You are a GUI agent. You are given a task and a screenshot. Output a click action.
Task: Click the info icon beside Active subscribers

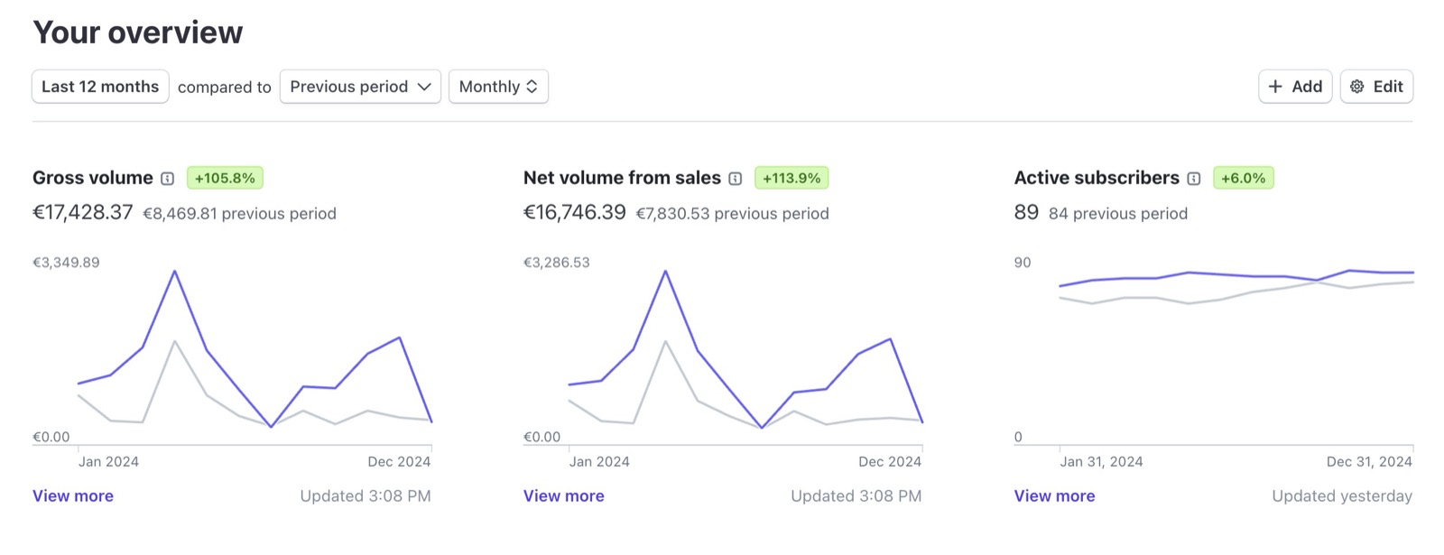pos(1194,179)
